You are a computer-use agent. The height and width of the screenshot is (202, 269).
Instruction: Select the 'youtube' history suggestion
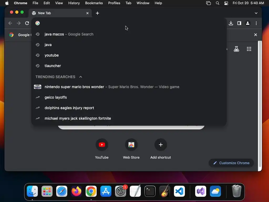click(129, 55)
